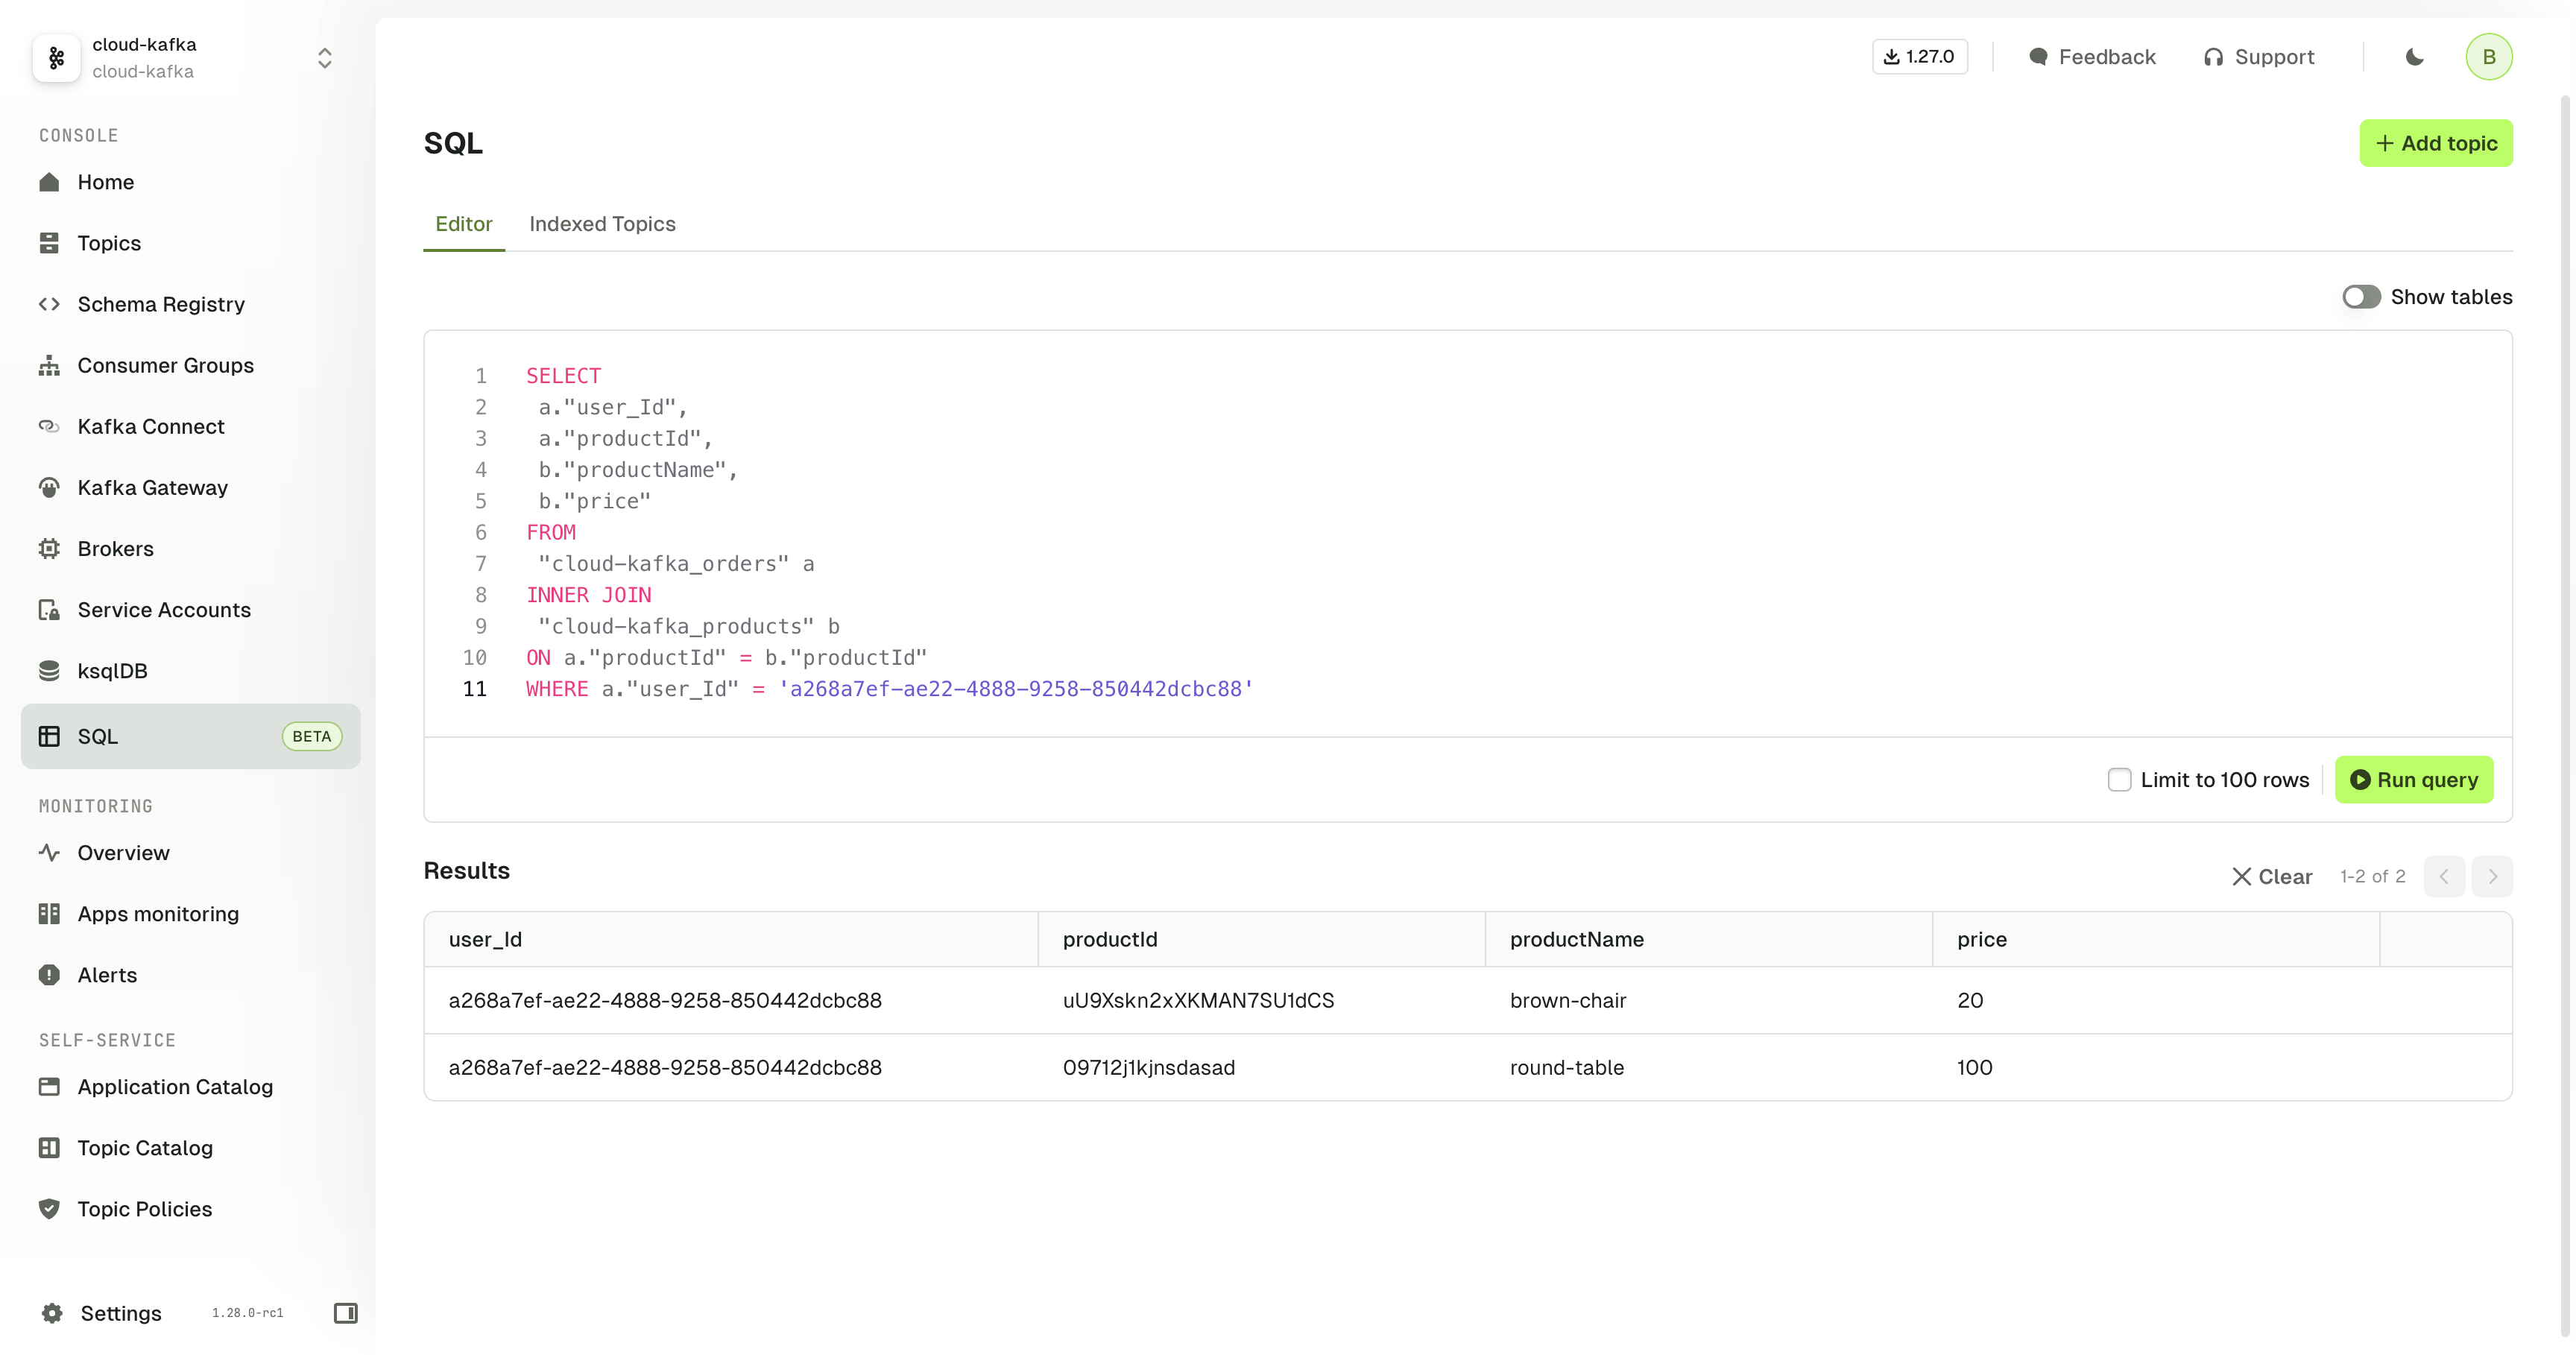Click the version 1.27.0 download badge
2576x1355 pixels.
click(x=1919, y=57)
